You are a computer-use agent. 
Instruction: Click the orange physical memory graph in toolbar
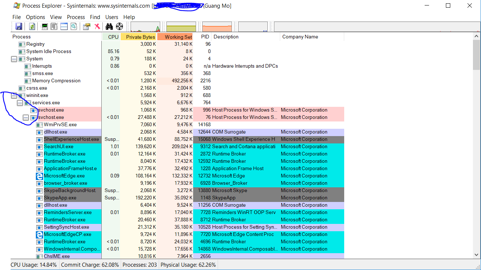pyautogui.click(x=217, y=26)
